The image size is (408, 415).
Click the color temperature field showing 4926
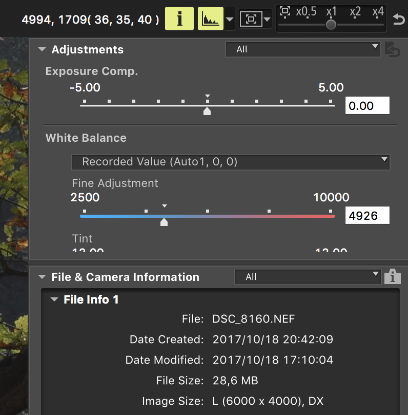(367, 215)
